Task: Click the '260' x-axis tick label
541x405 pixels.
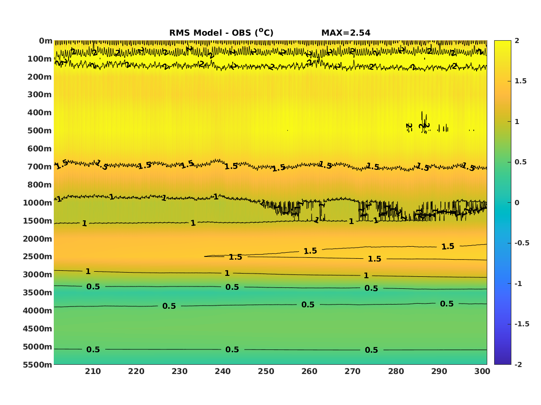Action: pos(310,371)
